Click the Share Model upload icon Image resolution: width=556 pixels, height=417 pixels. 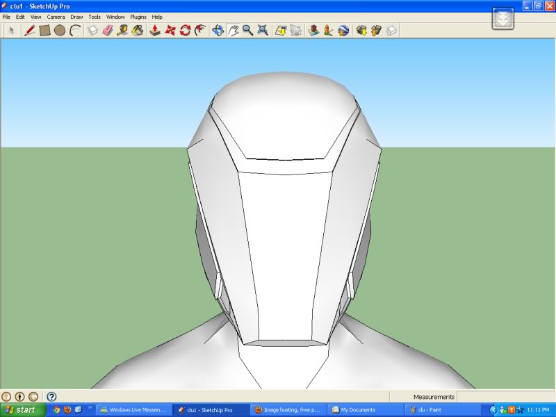click(376, 31)
